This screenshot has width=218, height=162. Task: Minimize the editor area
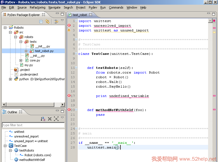[209, 13]
